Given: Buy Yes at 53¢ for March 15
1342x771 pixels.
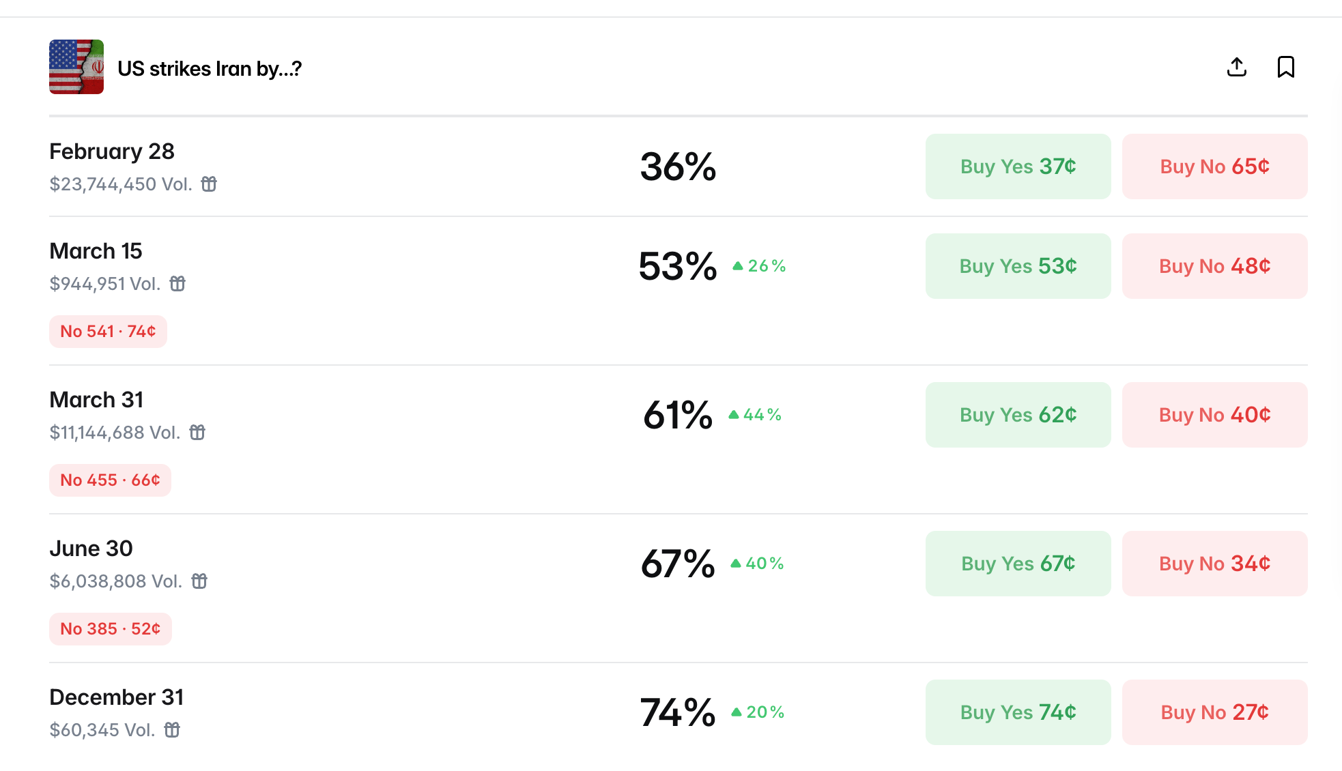Looking at the screenshot, I should (x=1018, y=266).
